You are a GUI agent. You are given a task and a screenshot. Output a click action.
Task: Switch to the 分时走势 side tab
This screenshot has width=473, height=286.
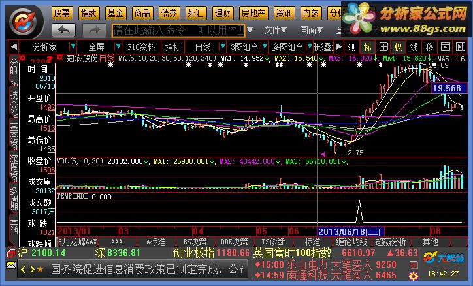14,71
